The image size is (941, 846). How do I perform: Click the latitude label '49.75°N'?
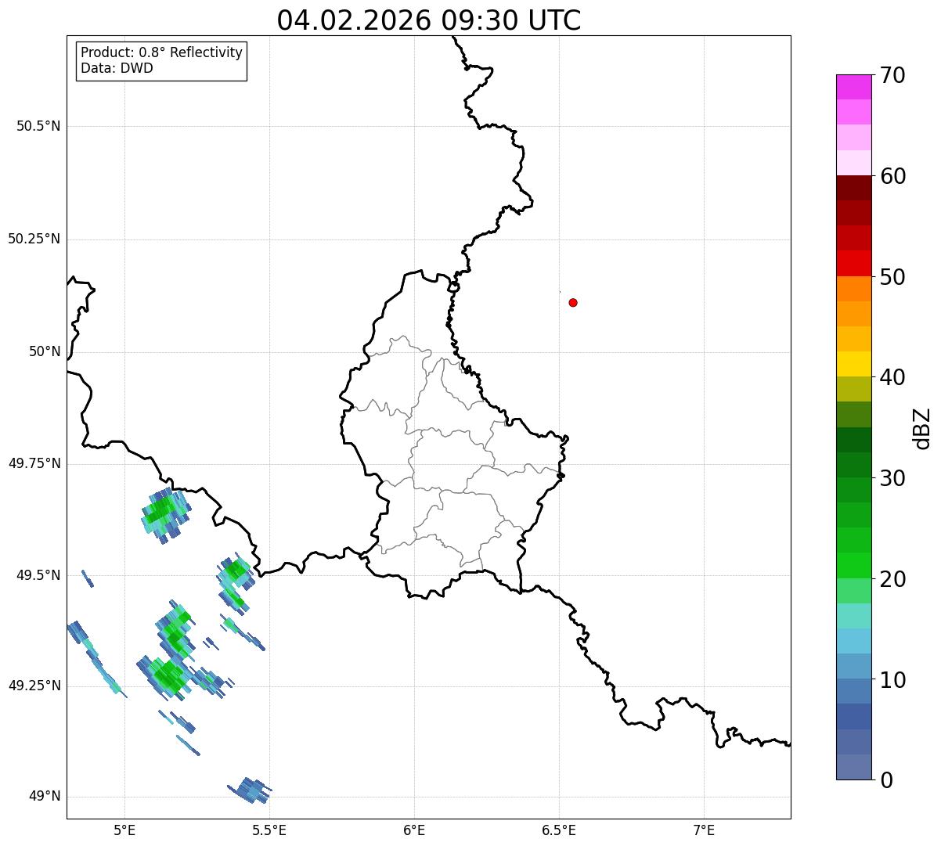click(x=34, y=463)
